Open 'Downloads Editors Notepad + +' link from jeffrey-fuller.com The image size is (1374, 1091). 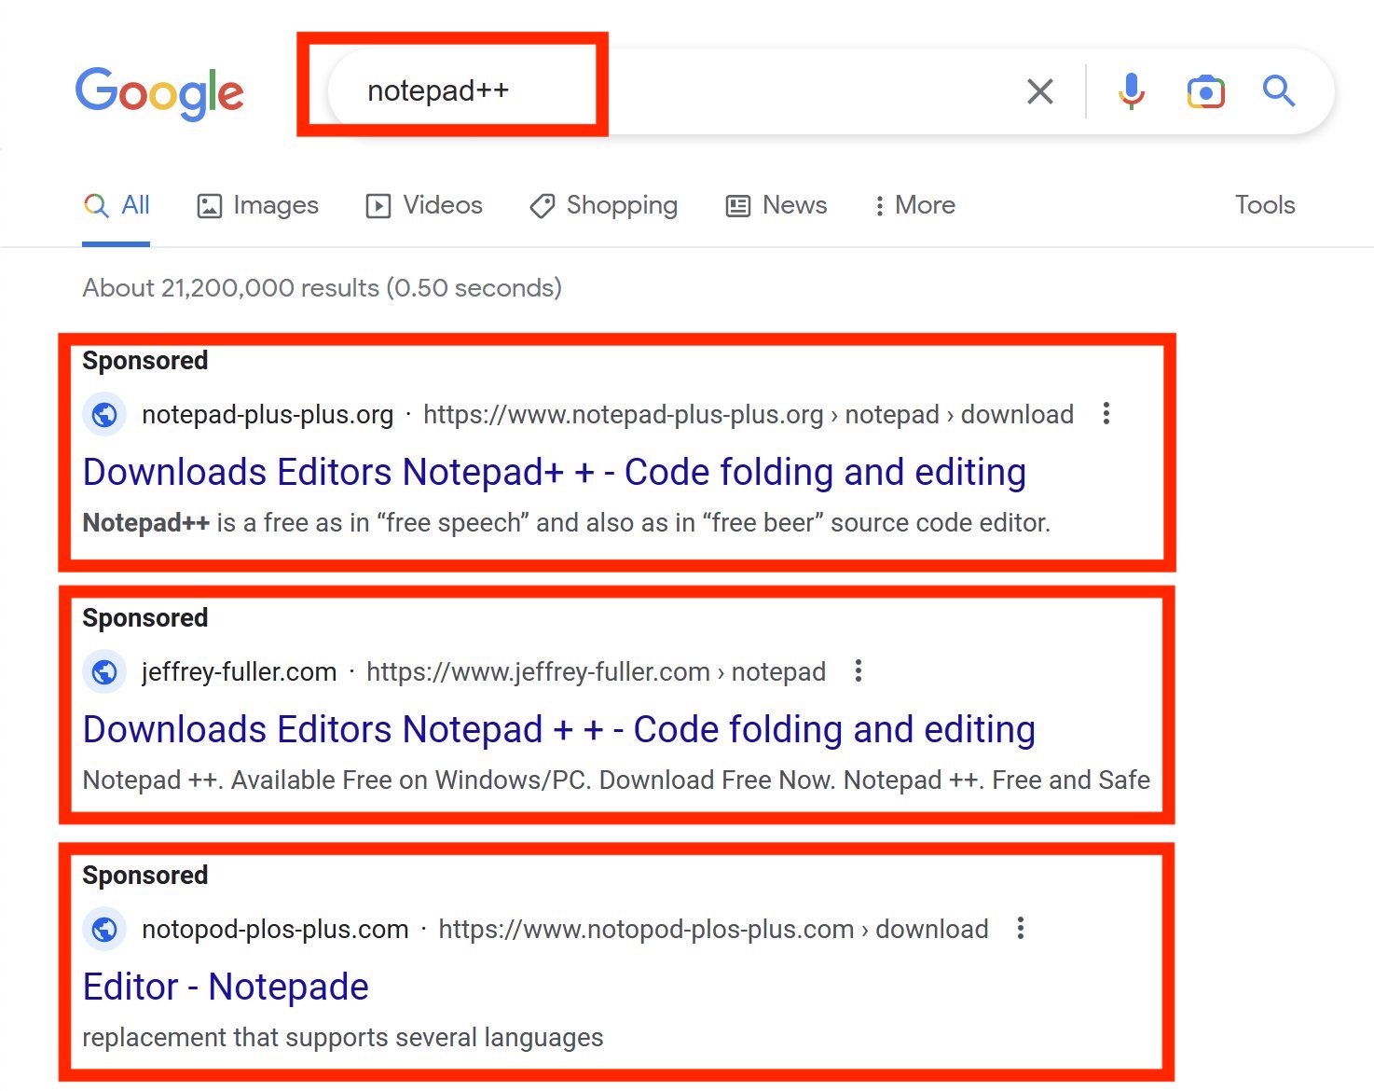click(559, 729)
